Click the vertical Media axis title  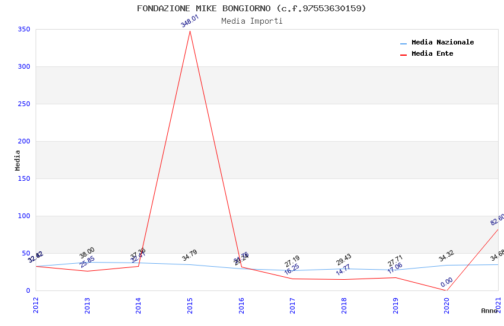click(x=18, y=160)
